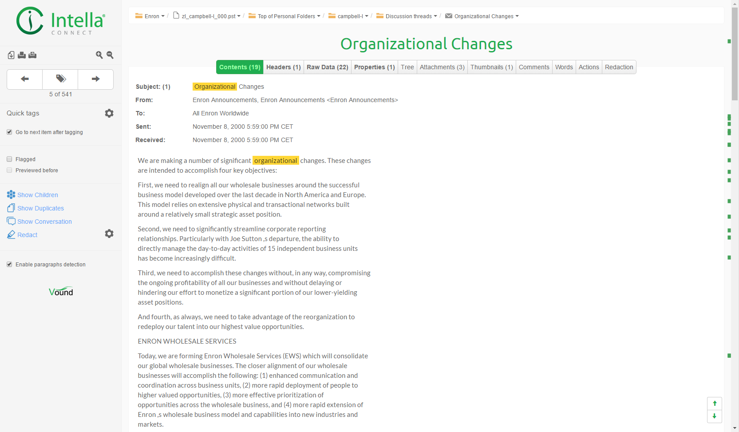The height and width of the screenshot is (432, 739).
Task: Go to next item with right arrow
Action: pos(95,79)
